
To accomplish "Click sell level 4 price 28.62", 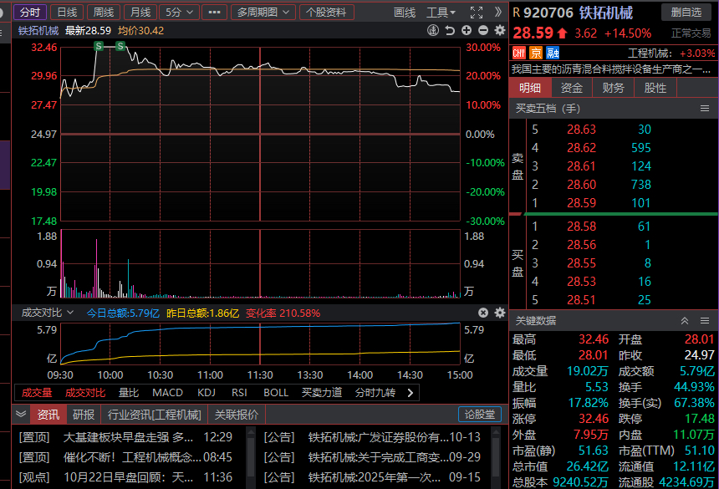I will coord(581,148).
